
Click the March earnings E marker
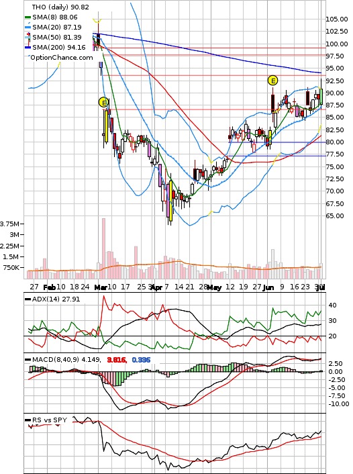point(103,103)
